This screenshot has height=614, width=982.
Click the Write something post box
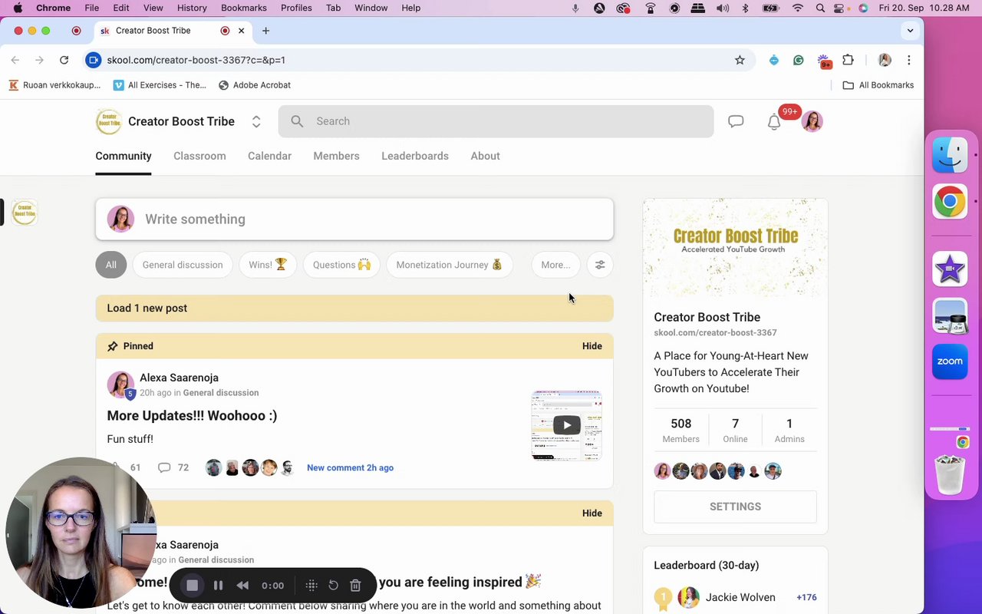point(354,220)
